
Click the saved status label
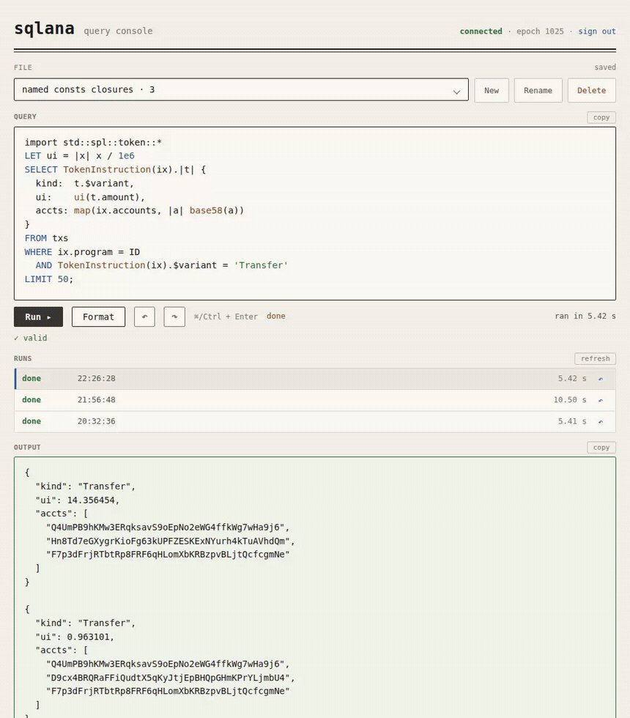tap(605, 67)
